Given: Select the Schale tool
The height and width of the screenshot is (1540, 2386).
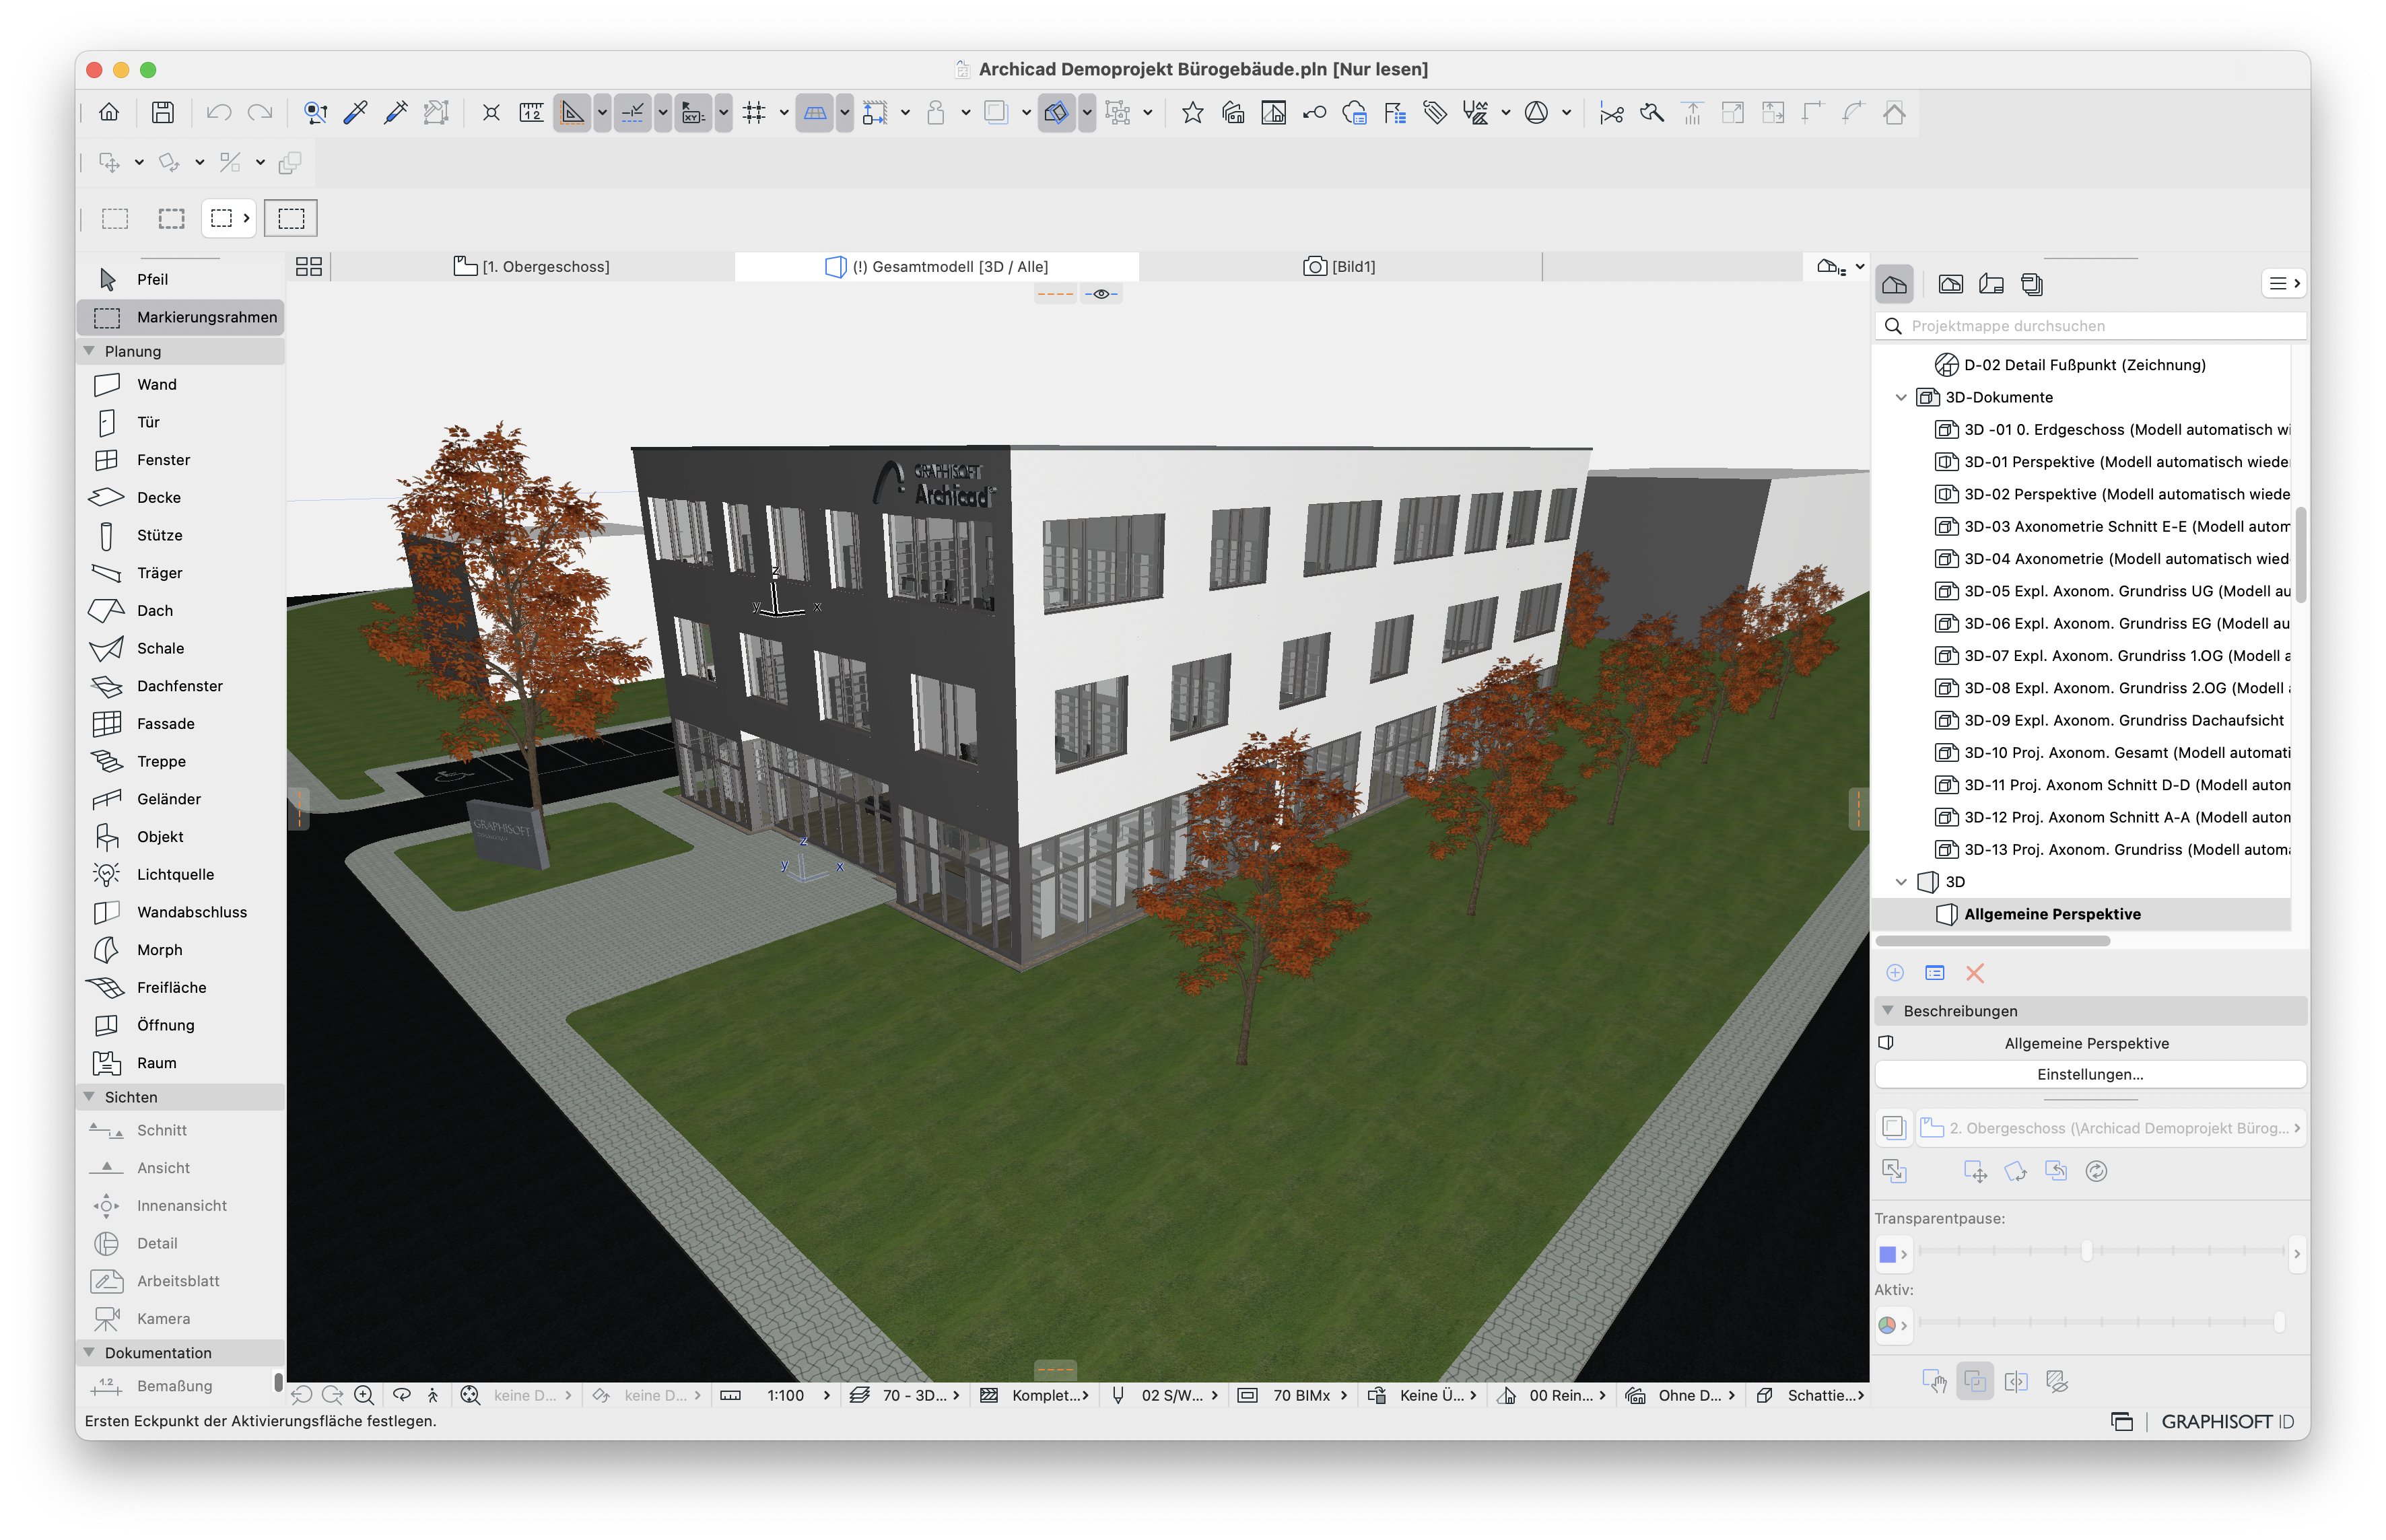Looking at the screenshot, I should [180, 648].
